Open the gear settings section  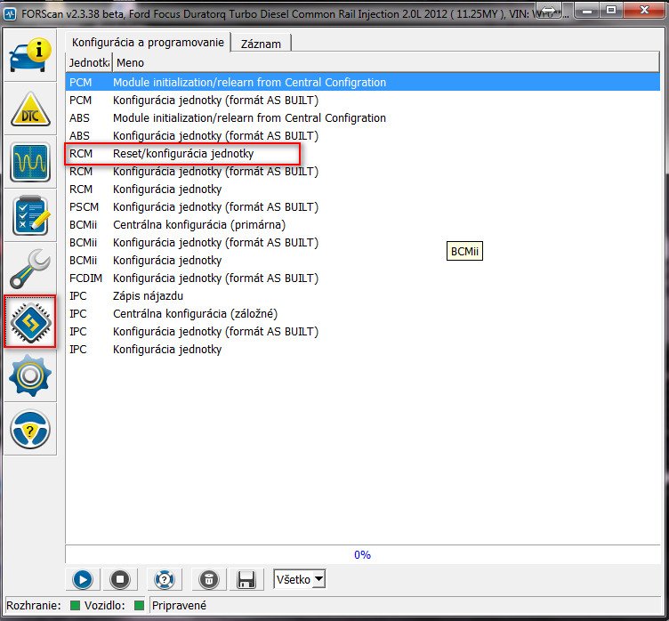(x=30, y=376)
